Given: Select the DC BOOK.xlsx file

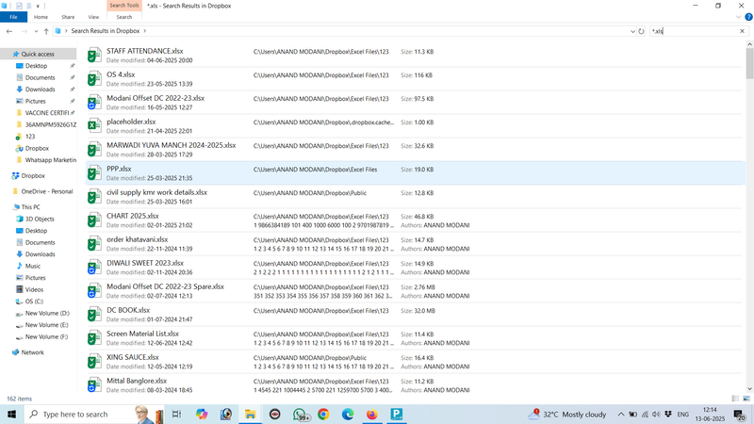Looking at the screenshot, I should click(128, 310).
